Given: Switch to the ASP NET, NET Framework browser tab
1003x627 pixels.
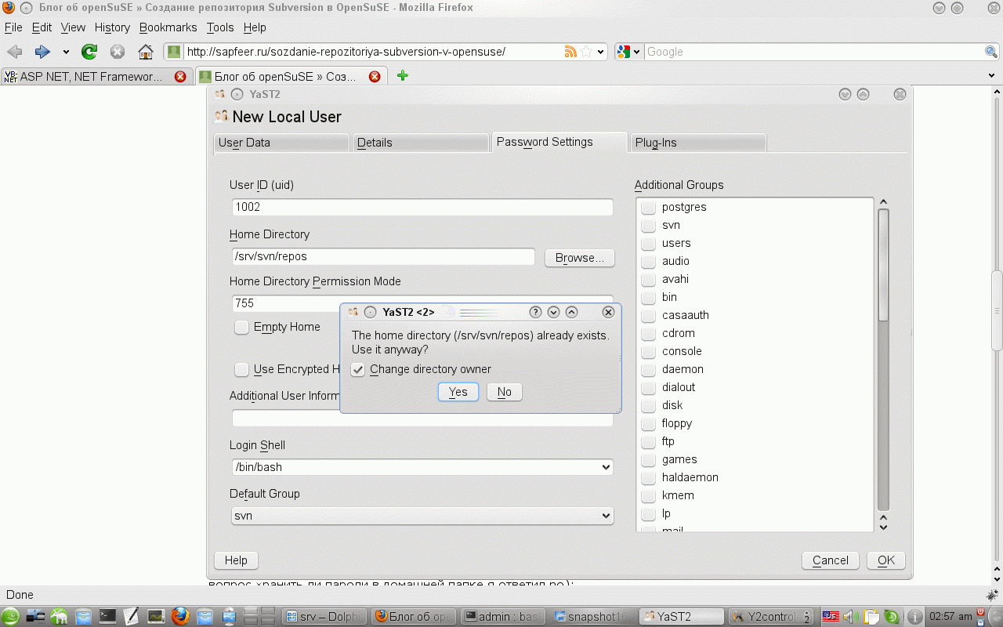Looking at the screenshot, I should (x=96, y=77).
